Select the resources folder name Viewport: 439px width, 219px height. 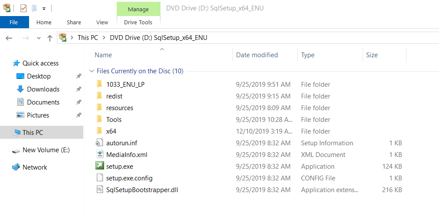120,108
